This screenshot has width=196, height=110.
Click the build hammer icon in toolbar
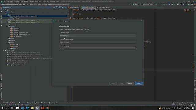point(130,5)
